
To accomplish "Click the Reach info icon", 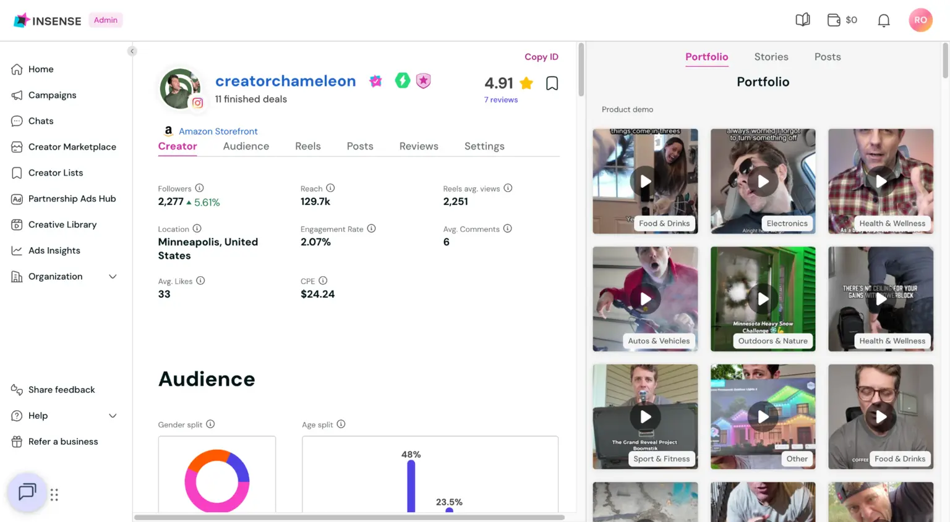I will [330, 188].
